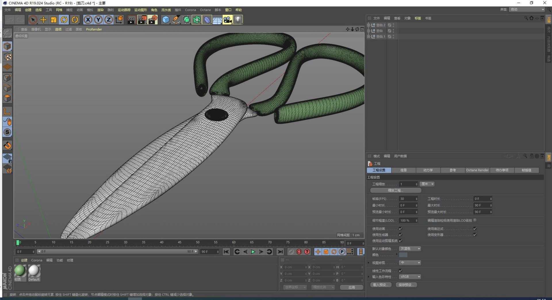
Task: Click the Render View clapperboard icon
Action: (131, 20)
